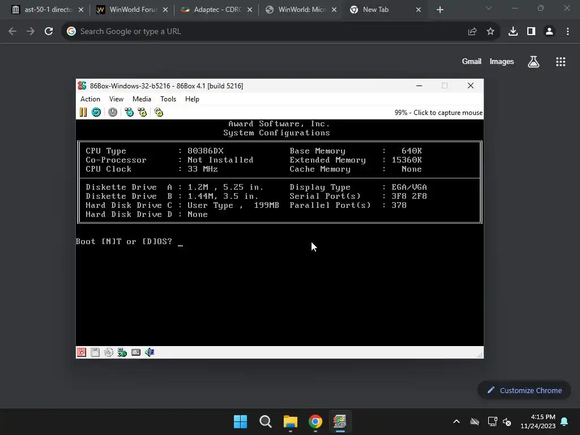Open the notification bell in system tray
Image resolution: width=580 pixels, height=435 pixels.
565,421
